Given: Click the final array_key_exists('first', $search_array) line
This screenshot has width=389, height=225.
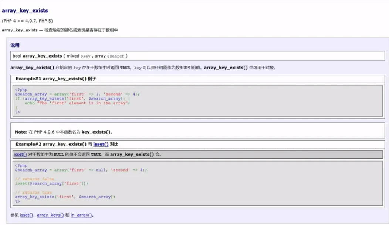Looking at the screenshot, I should click(65, 197).
